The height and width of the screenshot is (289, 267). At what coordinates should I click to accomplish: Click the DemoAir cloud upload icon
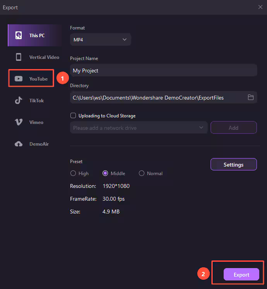[x=19, y=144]
